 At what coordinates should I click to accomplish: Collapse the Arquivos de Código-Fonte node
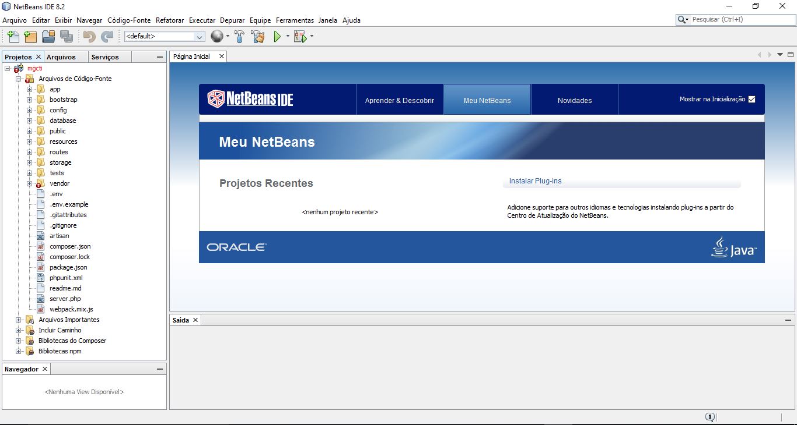click(x=18, y=79)
